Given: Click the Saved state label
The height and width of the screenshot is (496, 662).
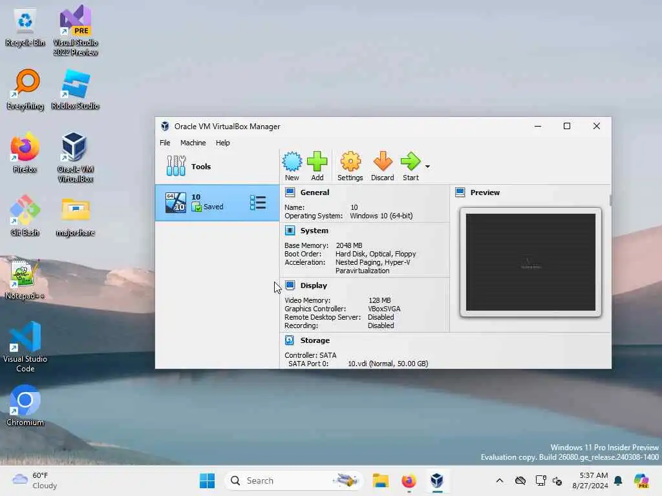Looking at the screenshot, I should pos(213,207).
